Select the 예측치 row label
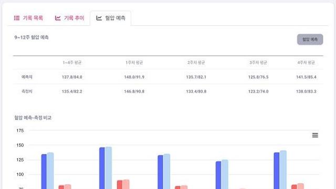 (x=27, y=77)
